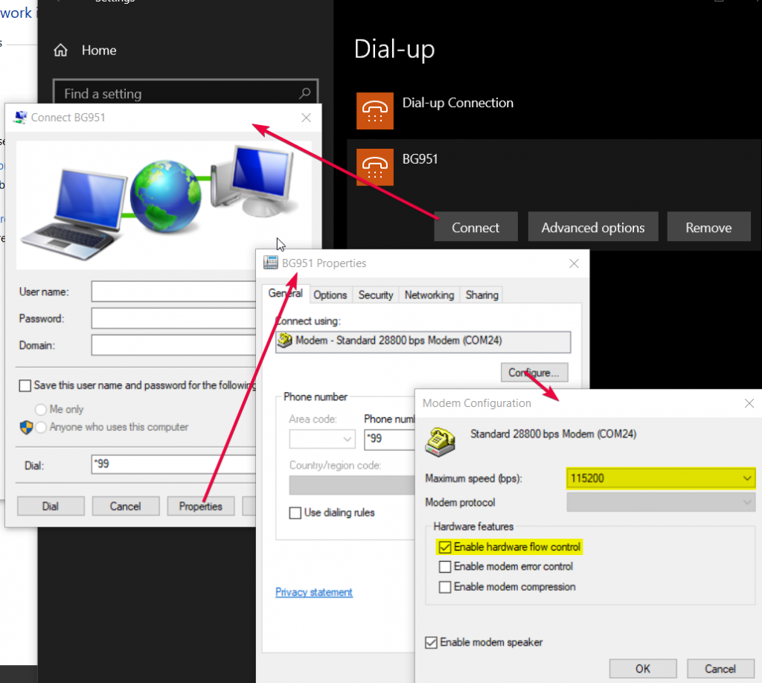
Task: Select the Me only radio button
Action: point(41,409)
